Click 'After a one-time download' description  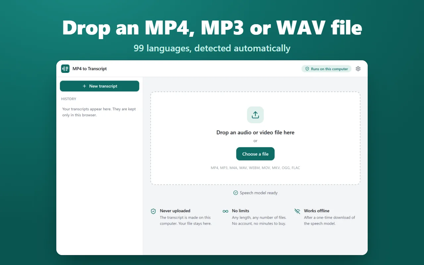tap(330, 221)
